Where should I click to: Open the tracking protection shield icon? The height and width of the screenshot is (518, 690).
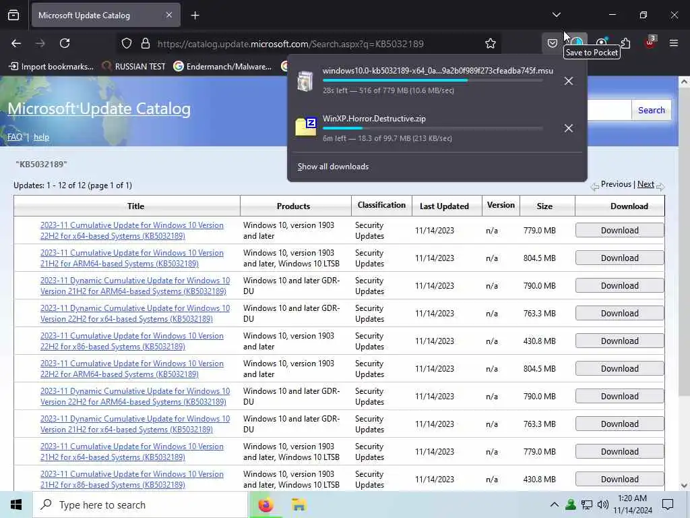click(127, 44)
